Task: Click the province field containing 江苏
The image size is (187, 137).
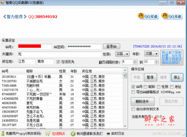Action: [x=26, y=62]
